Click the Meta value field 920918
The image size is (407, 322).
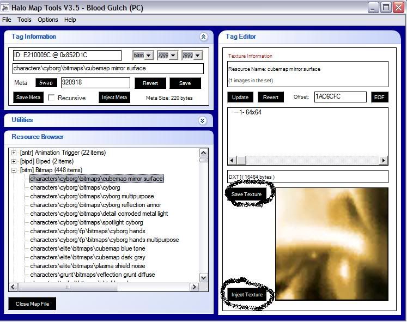click(x=95, y=83)
